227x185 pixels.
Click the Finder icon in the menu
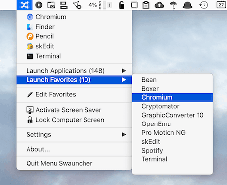[30, 27]
